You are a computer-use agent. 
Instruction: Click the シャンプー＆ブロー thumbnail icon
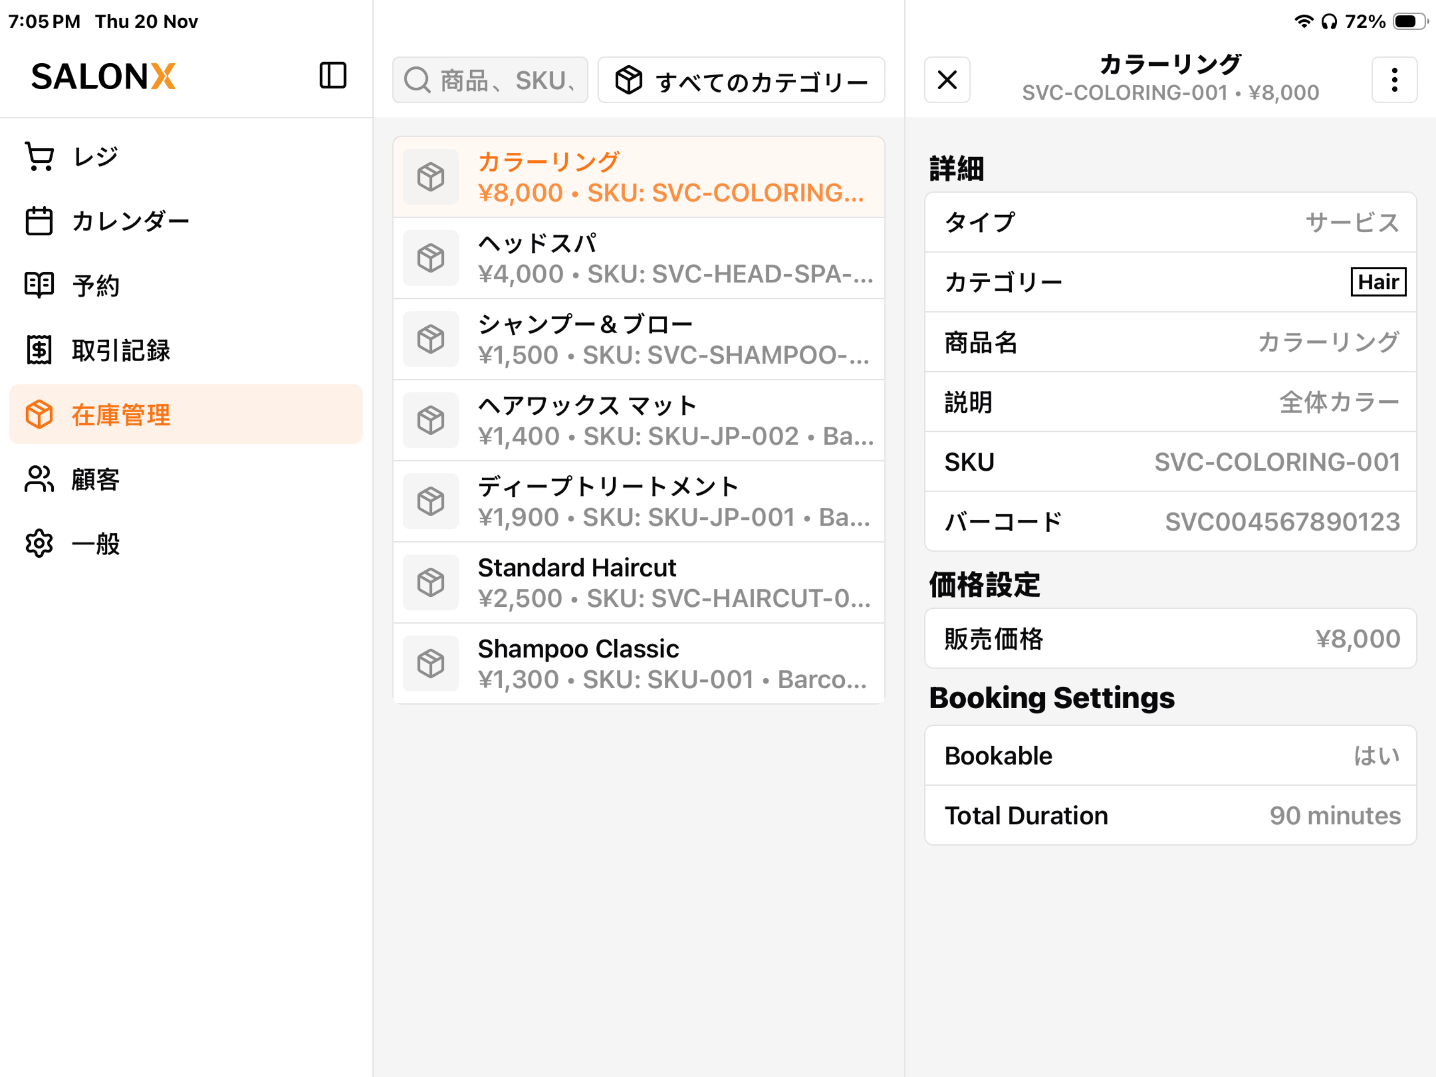tap(430, 339)
